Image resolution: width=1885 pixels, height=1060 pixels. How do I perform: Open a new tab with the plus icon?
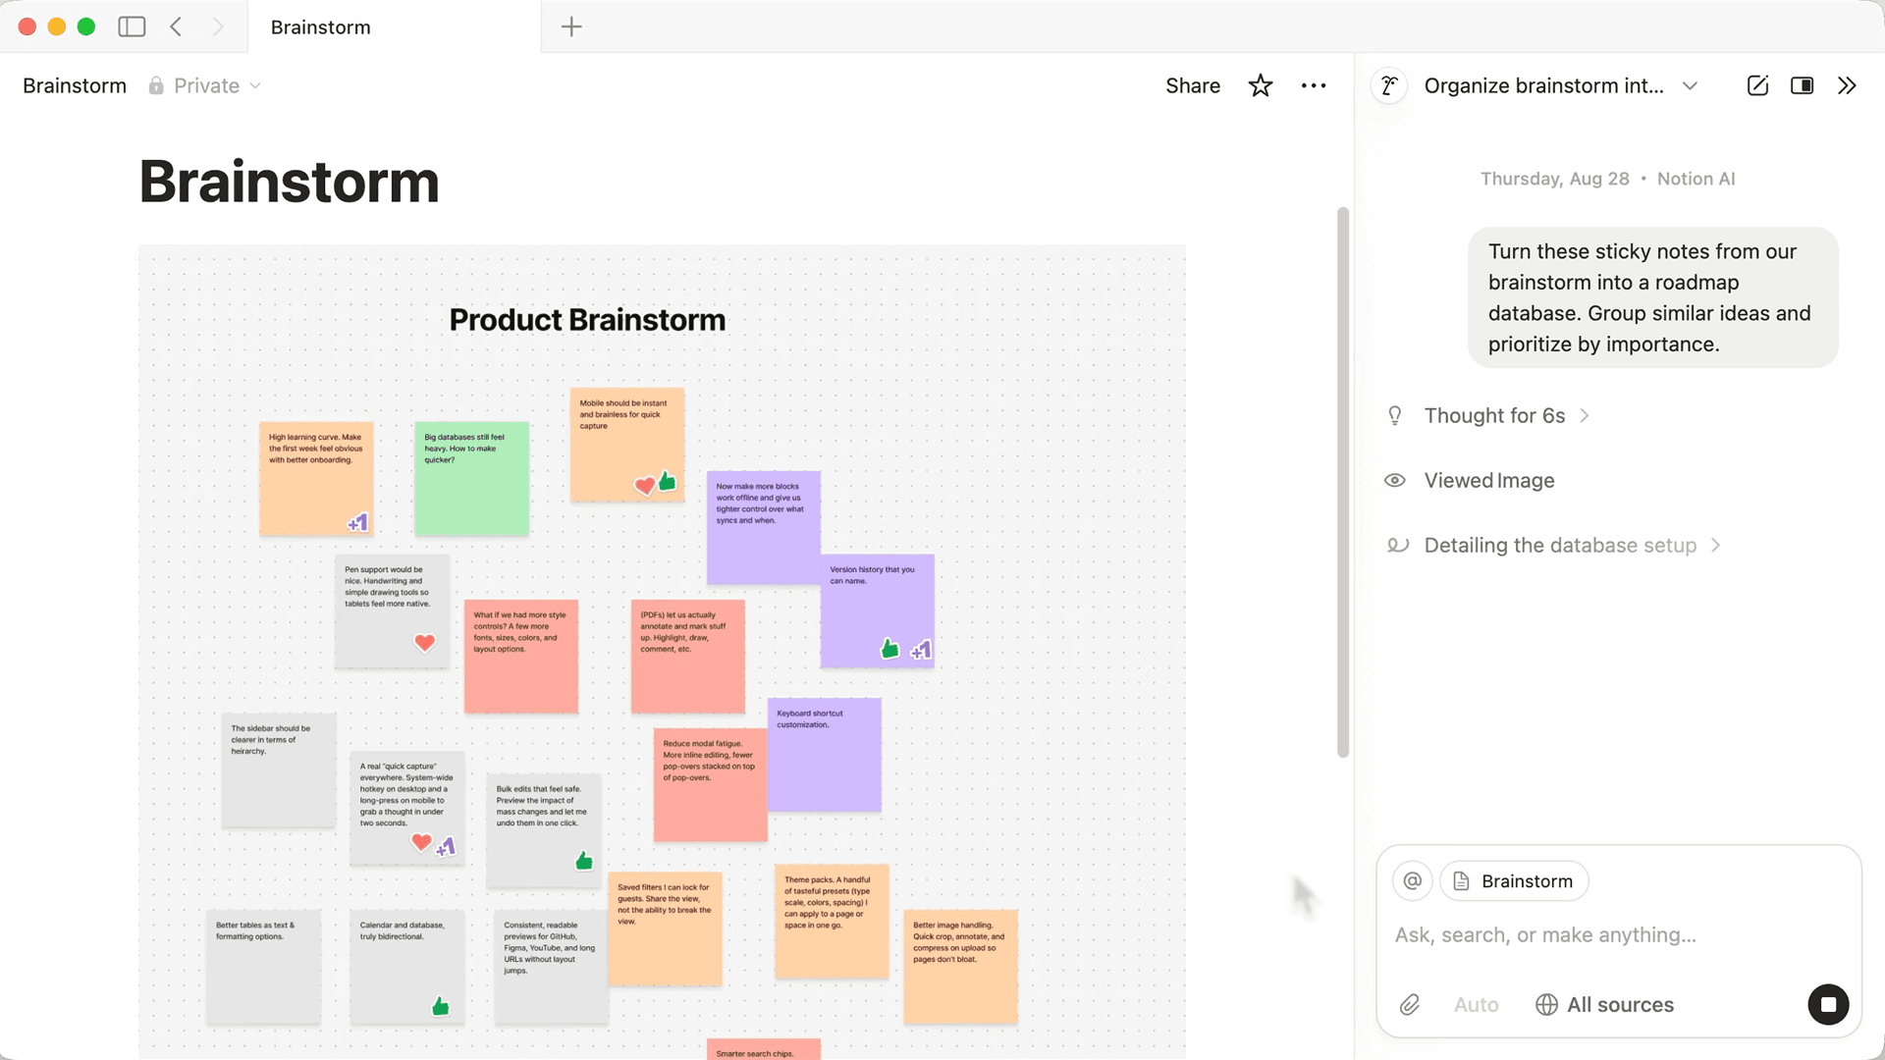pos(571,26)
